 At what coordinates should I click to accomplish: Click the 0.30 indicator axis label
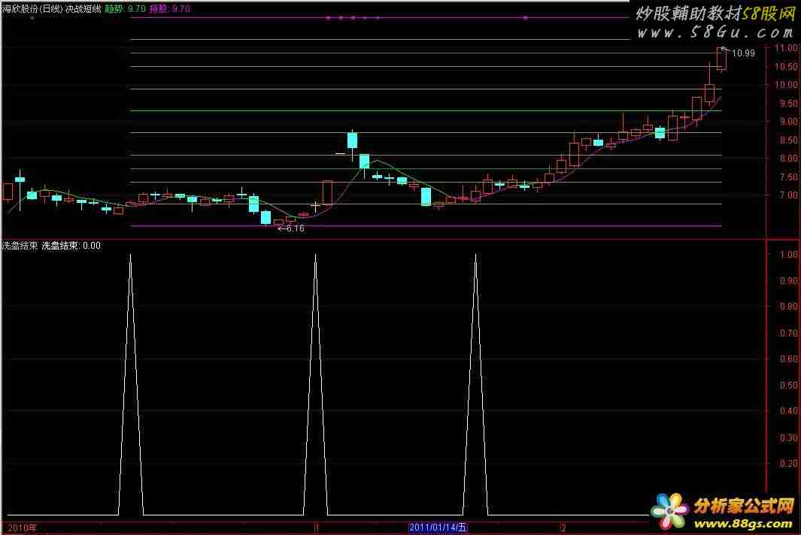pyautogui.click(x=789, y=437)
